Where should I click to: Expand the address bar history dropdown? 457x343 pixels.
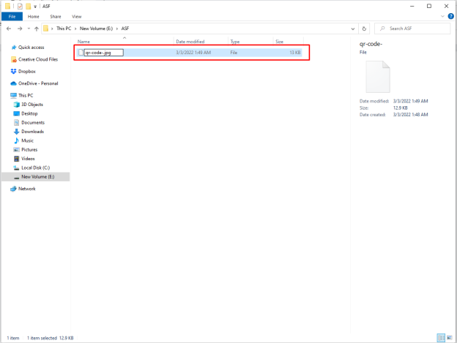point(353,29)
